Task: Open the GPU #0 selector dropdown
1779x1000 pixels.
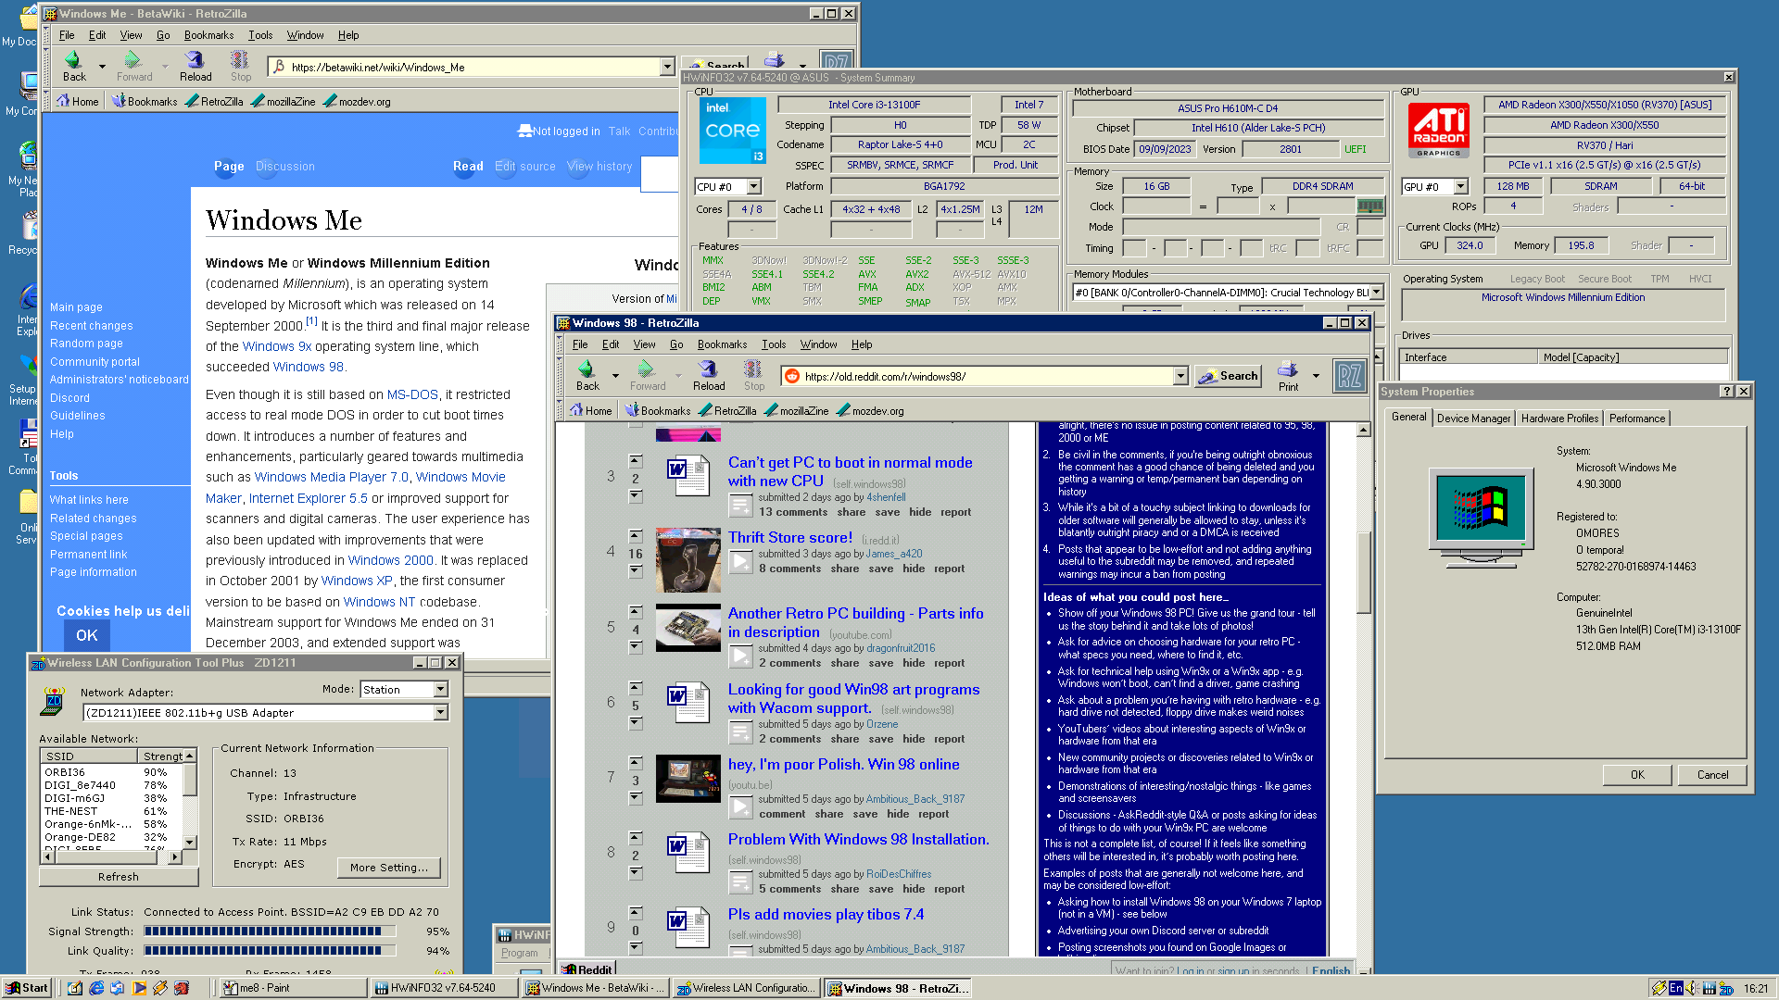Action: pos(1460,187)
